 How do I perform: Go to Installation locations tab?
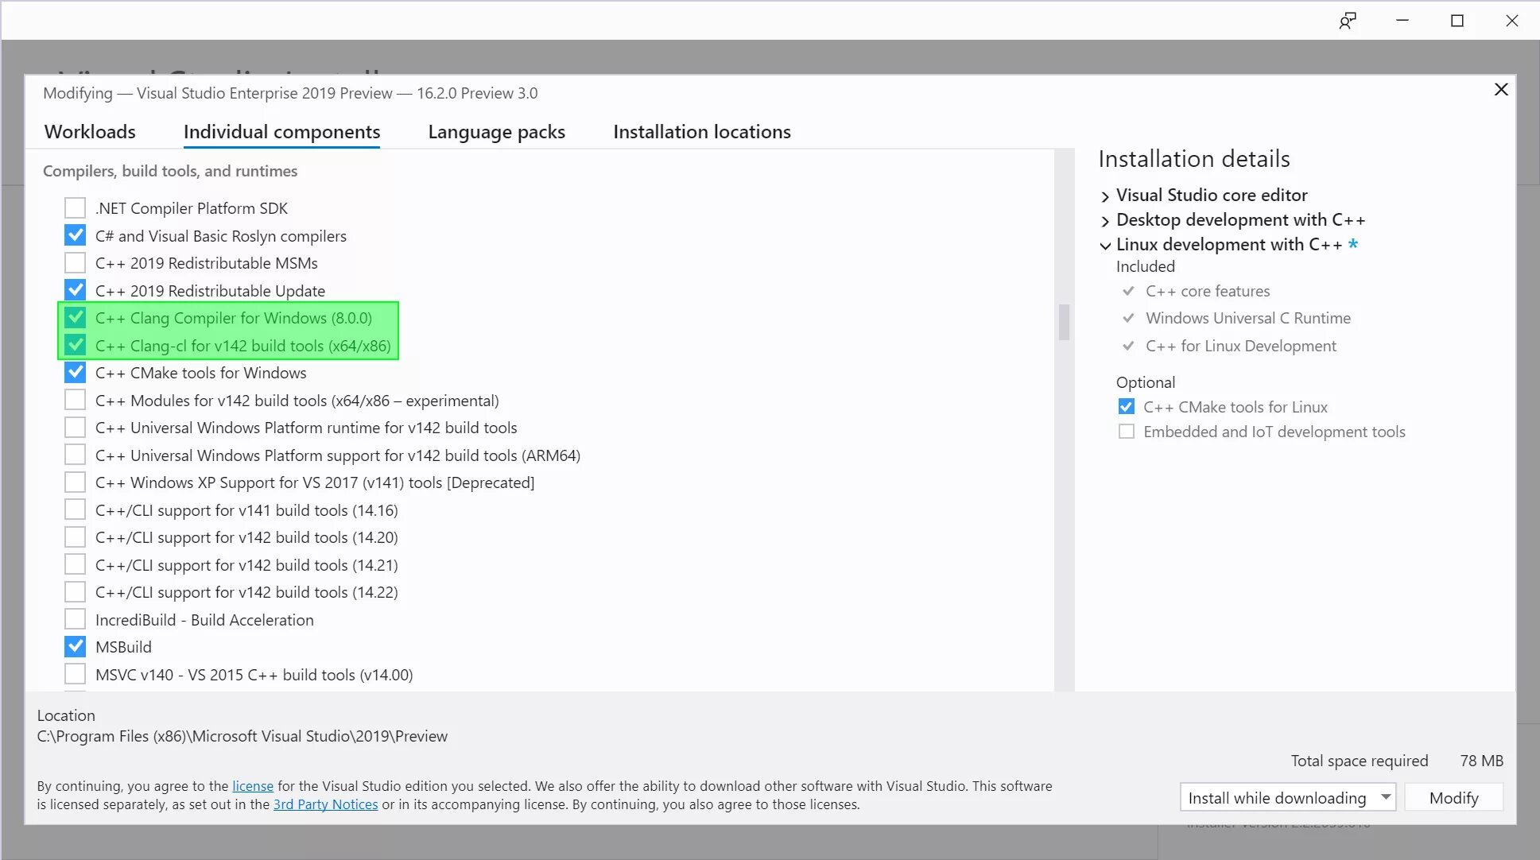coord(702,132)
